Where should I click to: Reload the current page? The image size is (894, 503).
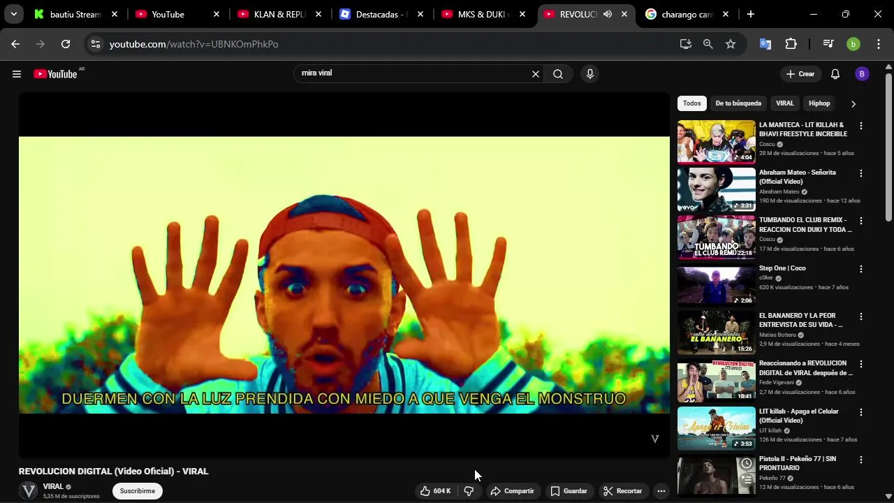tap(66, 44)
